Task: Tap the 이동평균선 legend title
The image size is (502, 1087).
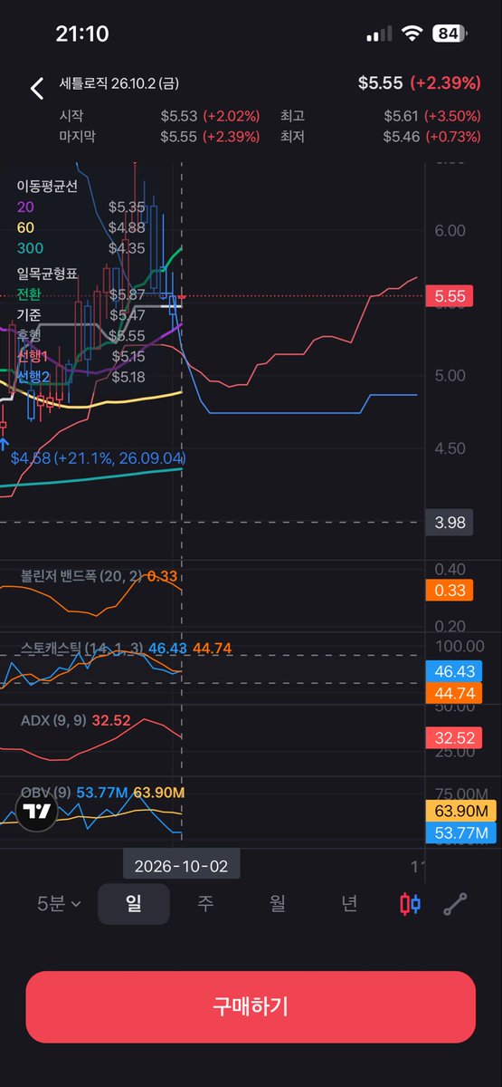Action: click(47, 187)
